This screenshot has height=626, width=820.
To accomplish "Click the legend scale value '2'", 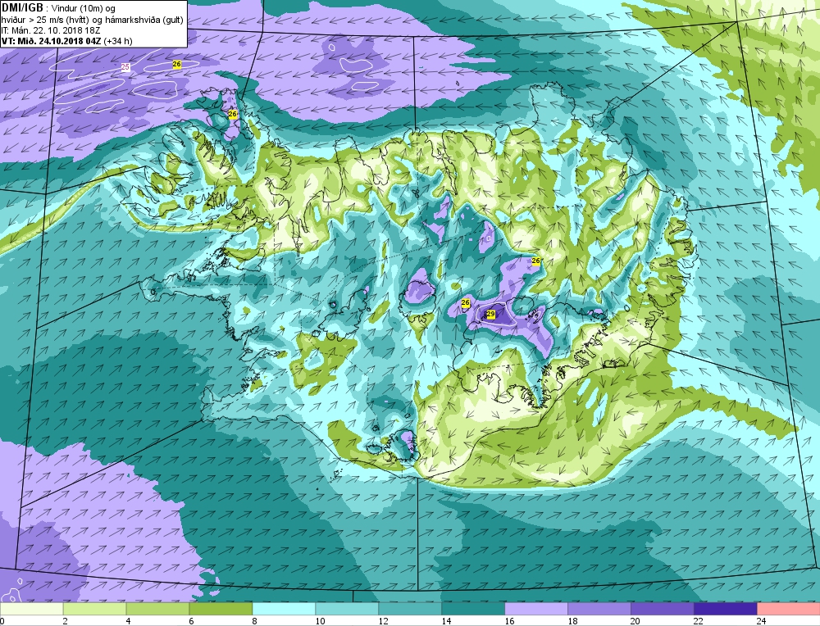I will (x=66, y=621).
